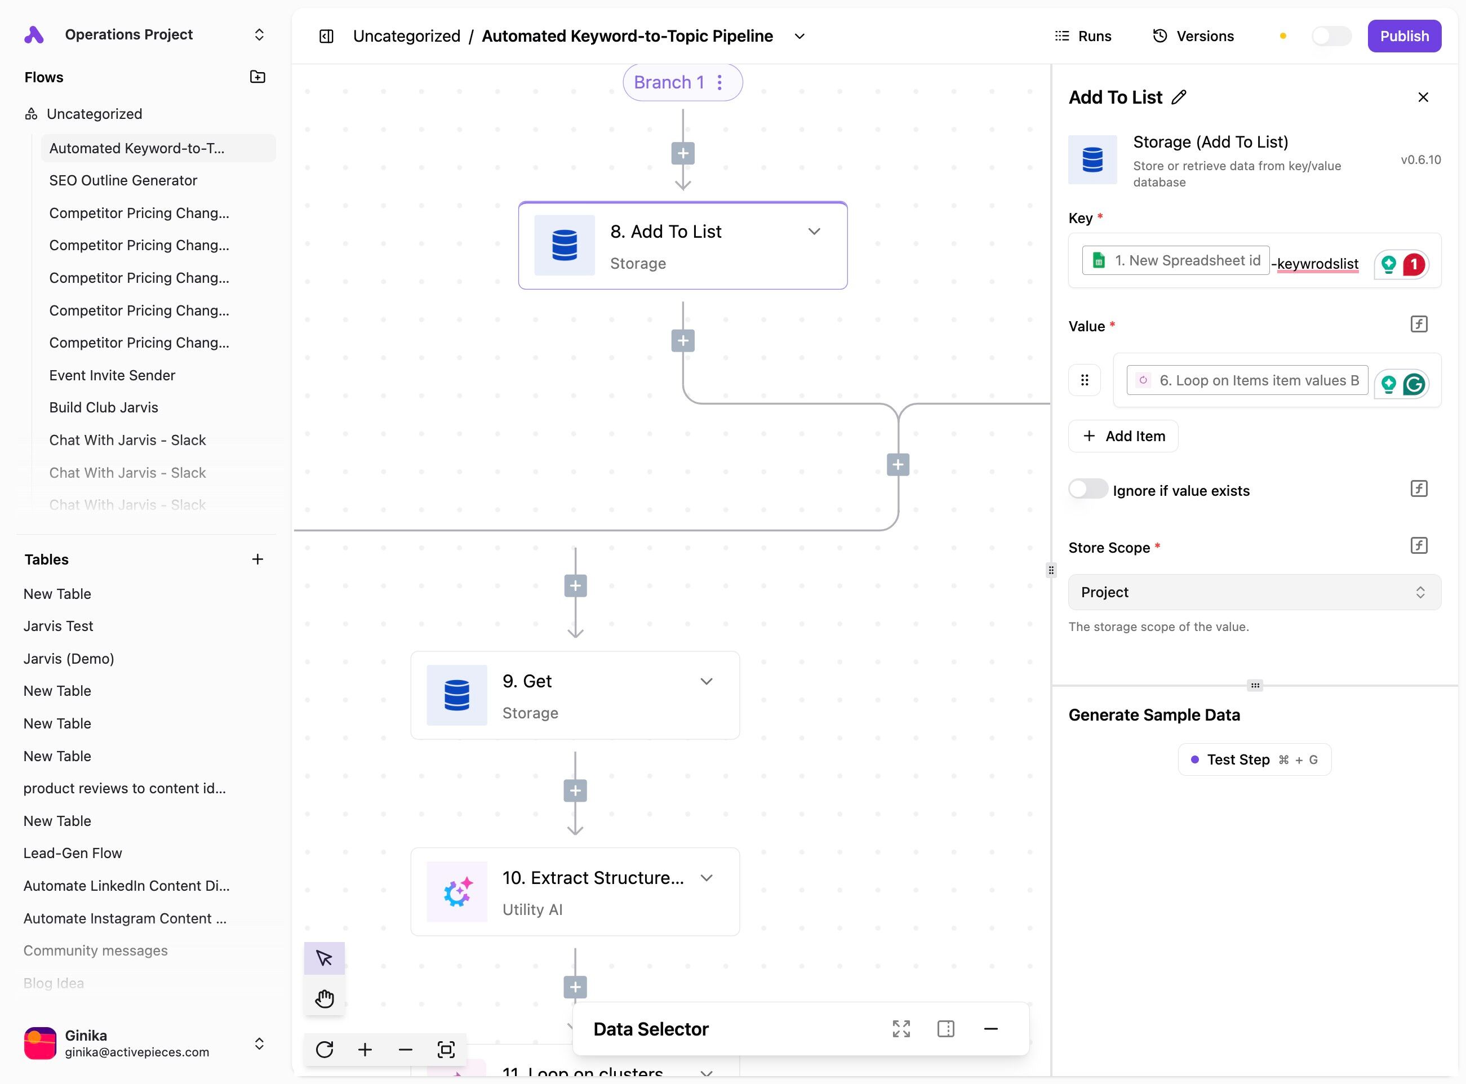Click the drag handle beside the Value item

pyautogui.click(x=1084, y=380)
